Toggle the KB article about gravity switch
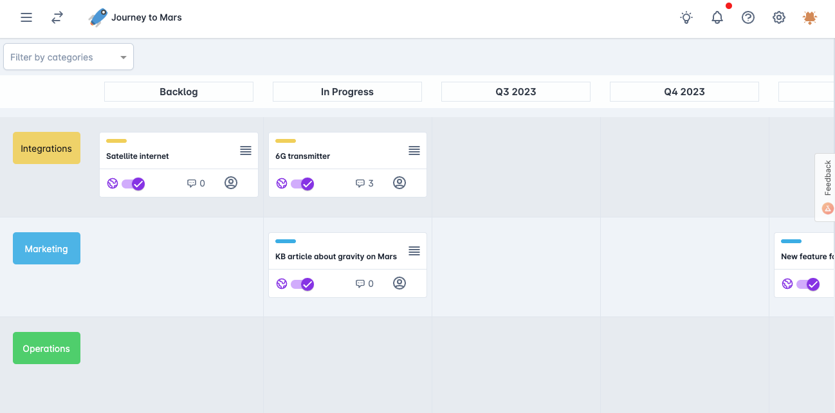This screenshot has height=413, width=835. [x=302, y=284]
